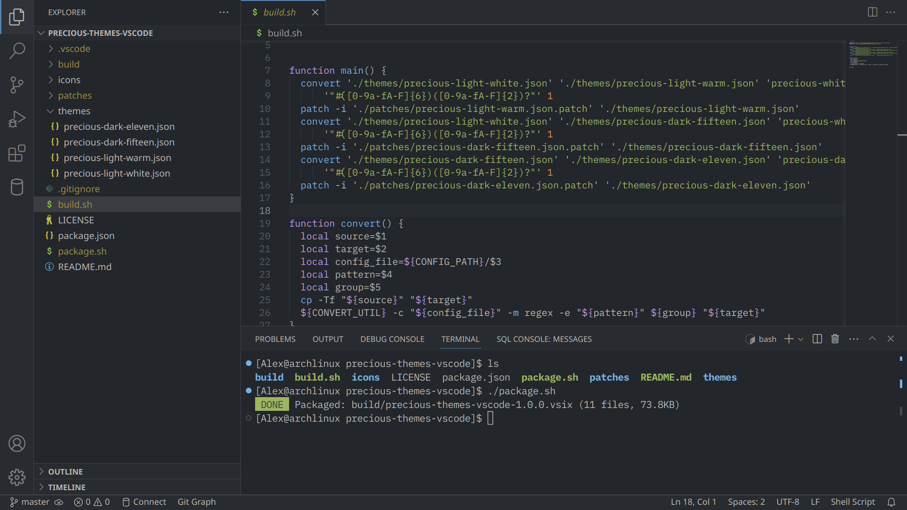The height and width of the screenshot is (510, 907).
Task: Open the Search view in the activity bar
Action: [17, 50]
